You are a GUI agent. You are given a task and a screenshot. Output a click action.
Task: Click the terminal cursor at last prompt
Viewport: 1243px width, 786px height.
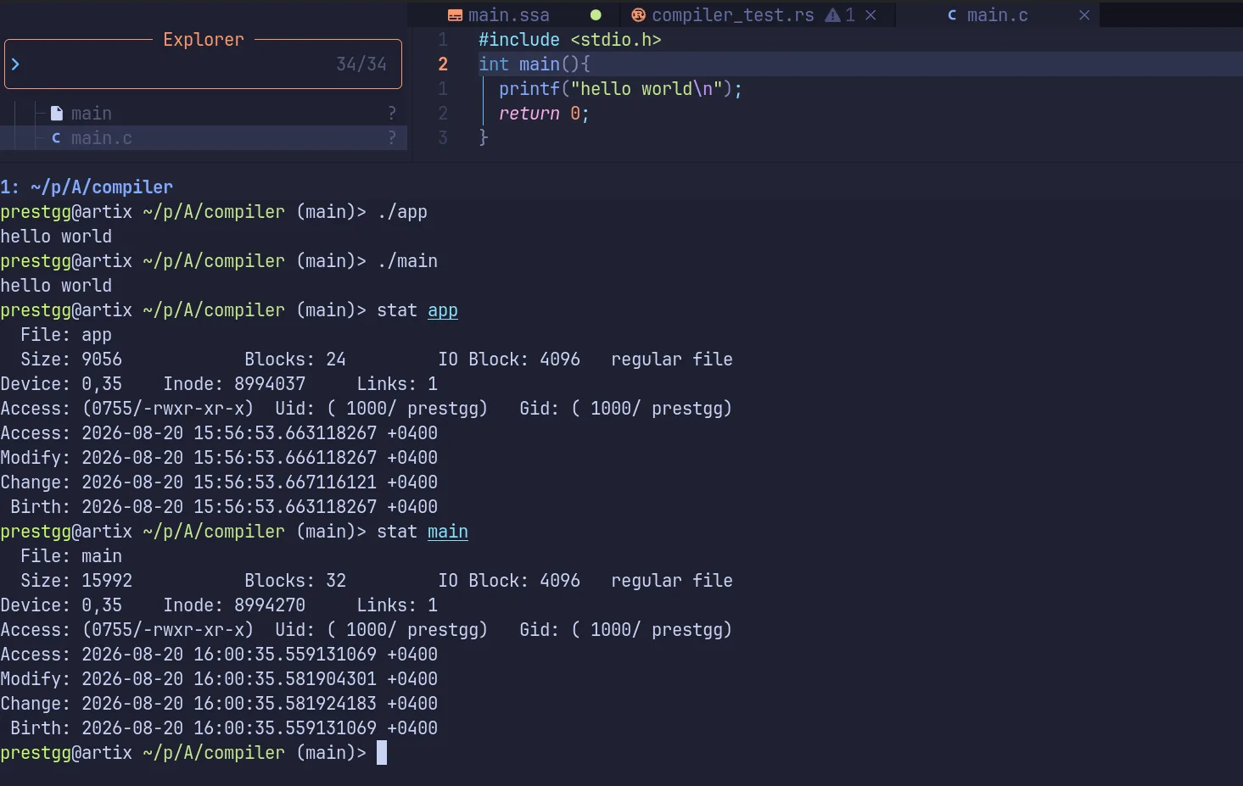pos(382,753)
